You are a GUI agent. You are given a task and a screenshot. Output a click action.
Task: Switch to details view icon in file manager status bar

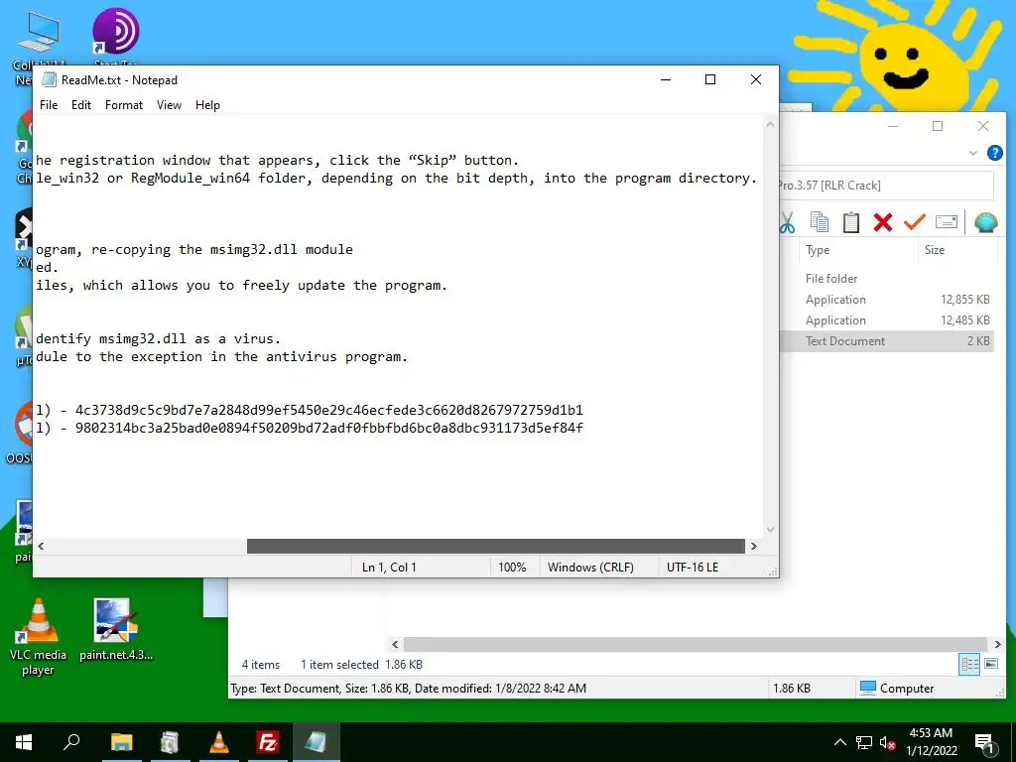pyautogui.click(x=969, y=664)
